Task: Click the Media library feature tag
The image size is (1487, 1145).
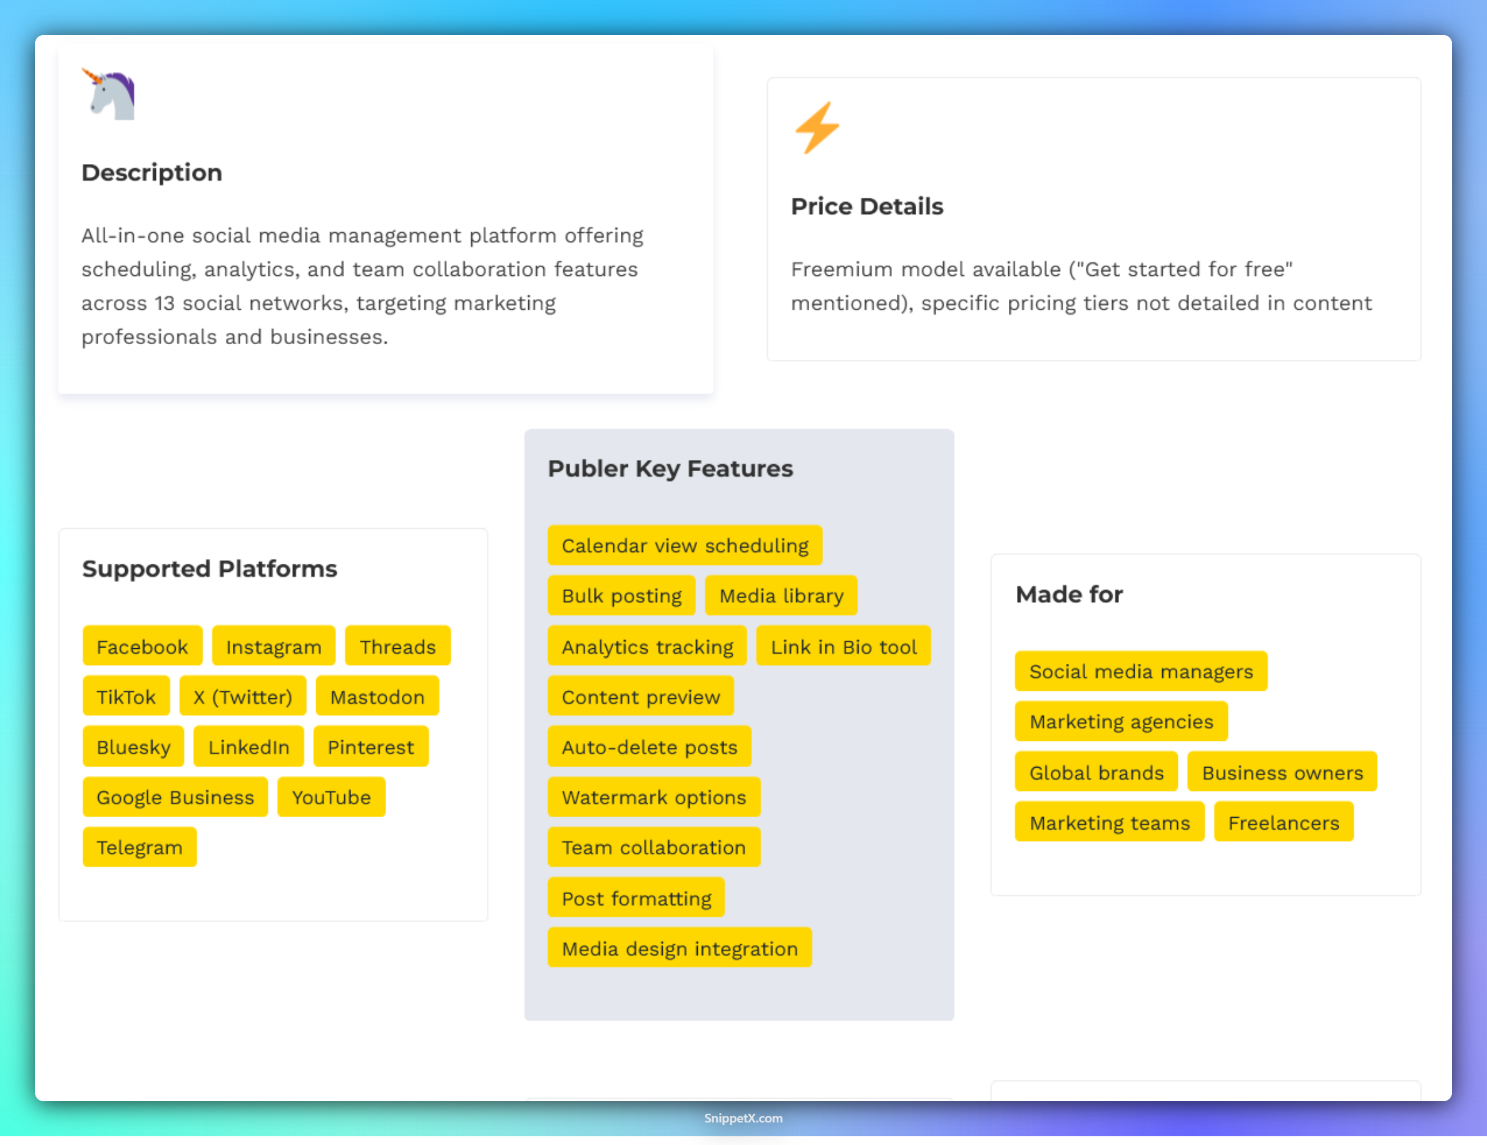Action: coord(782,596)
